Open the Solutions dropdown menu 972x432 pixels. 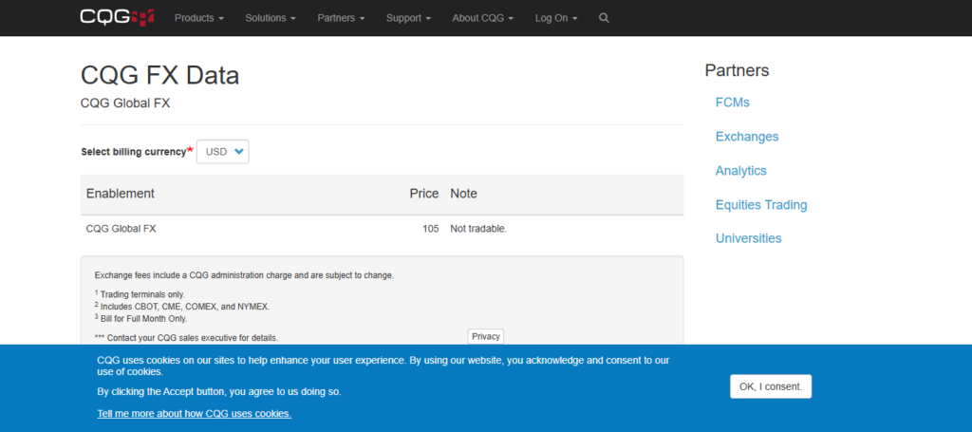point(271,18)
